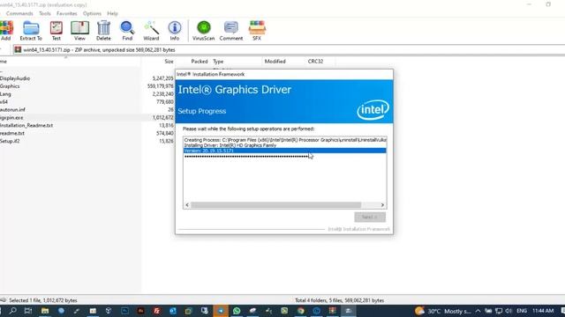Open the Favorites menu
The width and height of the screenshot is (565, 317).
tap(67, 13)
